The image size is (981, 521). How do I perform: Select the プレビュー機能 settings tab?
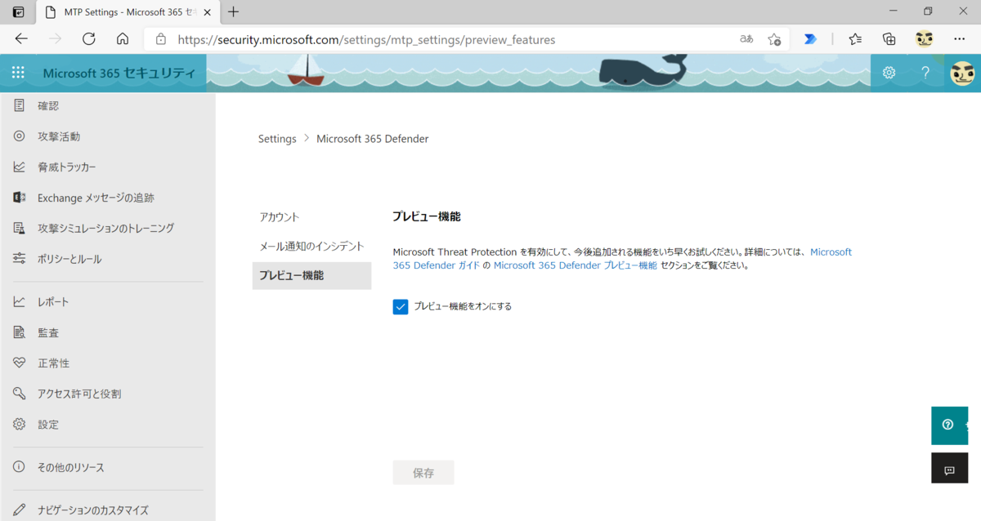(311, 275)
